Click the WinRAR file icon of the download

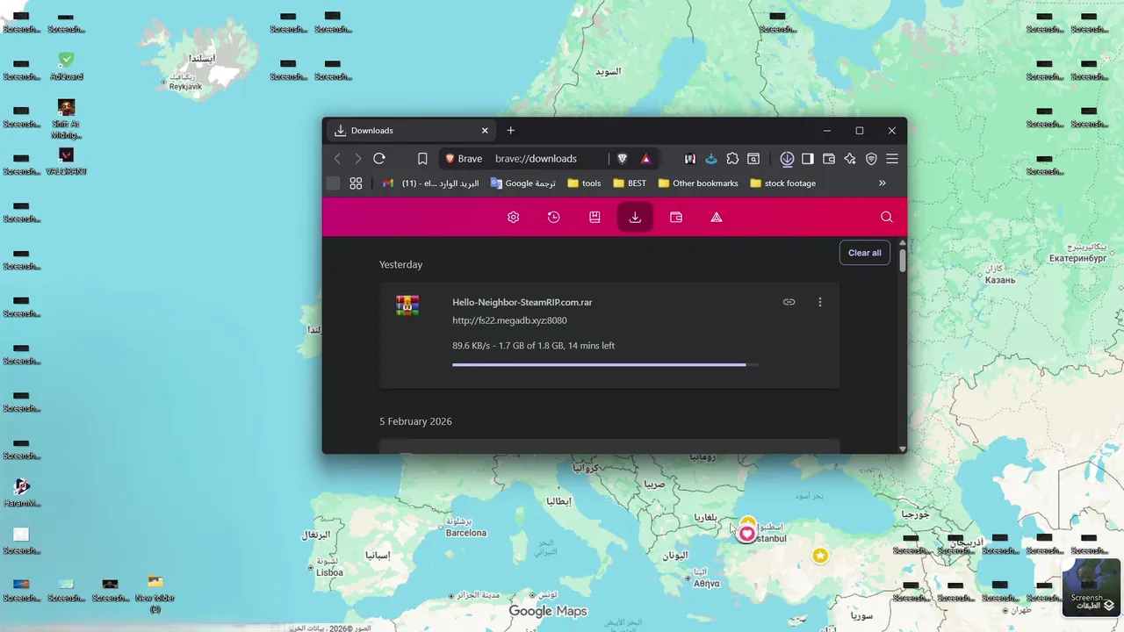(407, 305)
